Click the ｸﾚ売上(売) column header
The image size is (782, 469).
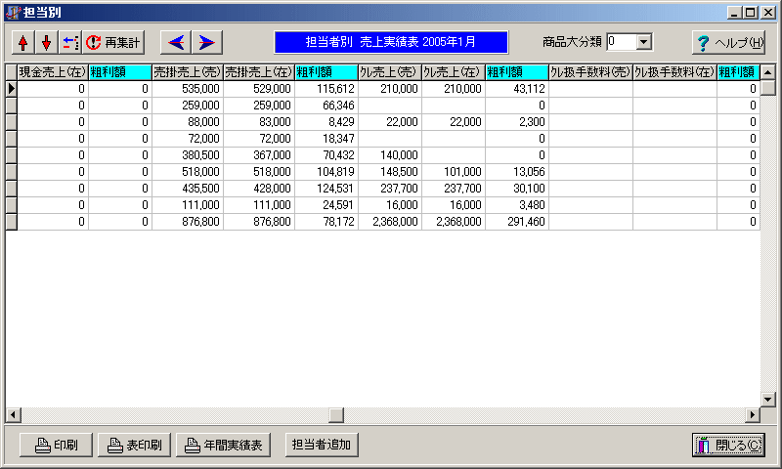tap(390, 72)
